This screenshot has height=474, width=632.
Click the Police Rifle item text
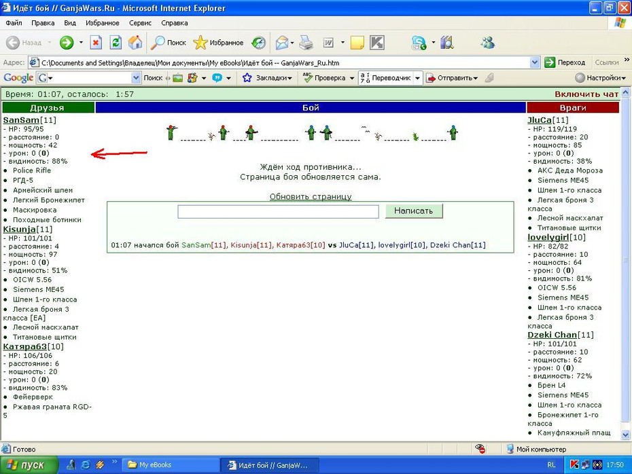[x=32, y=170]
